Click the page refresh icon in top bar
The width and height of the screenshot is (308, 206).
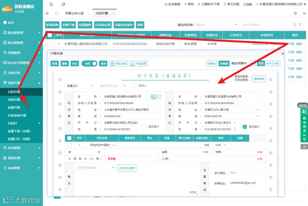(x=63, y=4)
